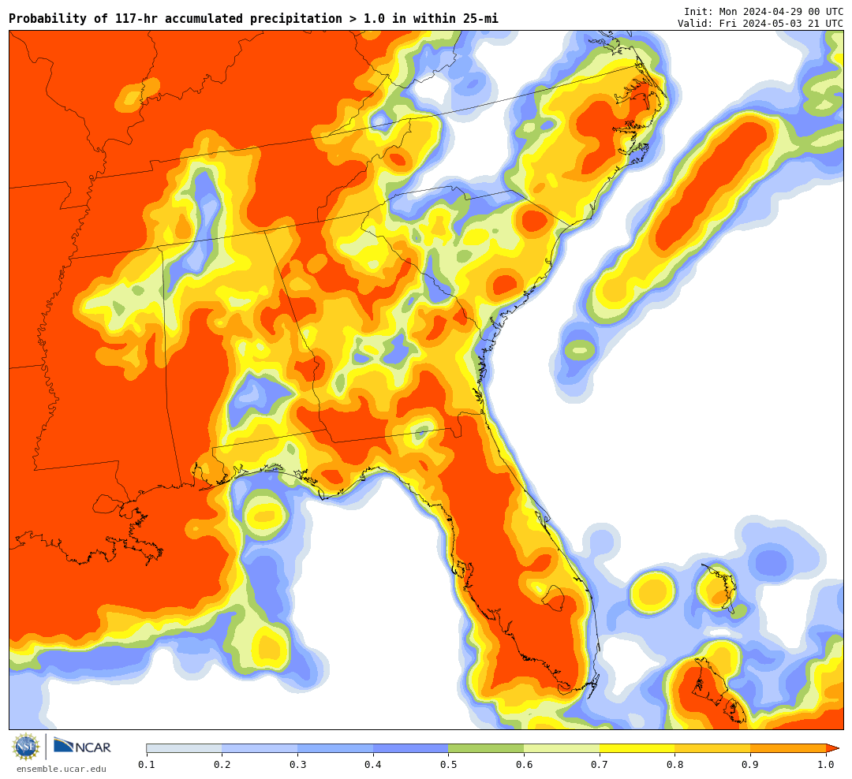Click the 0.9–1.0 orange colorbar segment
Screen dimensions: 852x779
pyautogui.click(x=788, y=748)
